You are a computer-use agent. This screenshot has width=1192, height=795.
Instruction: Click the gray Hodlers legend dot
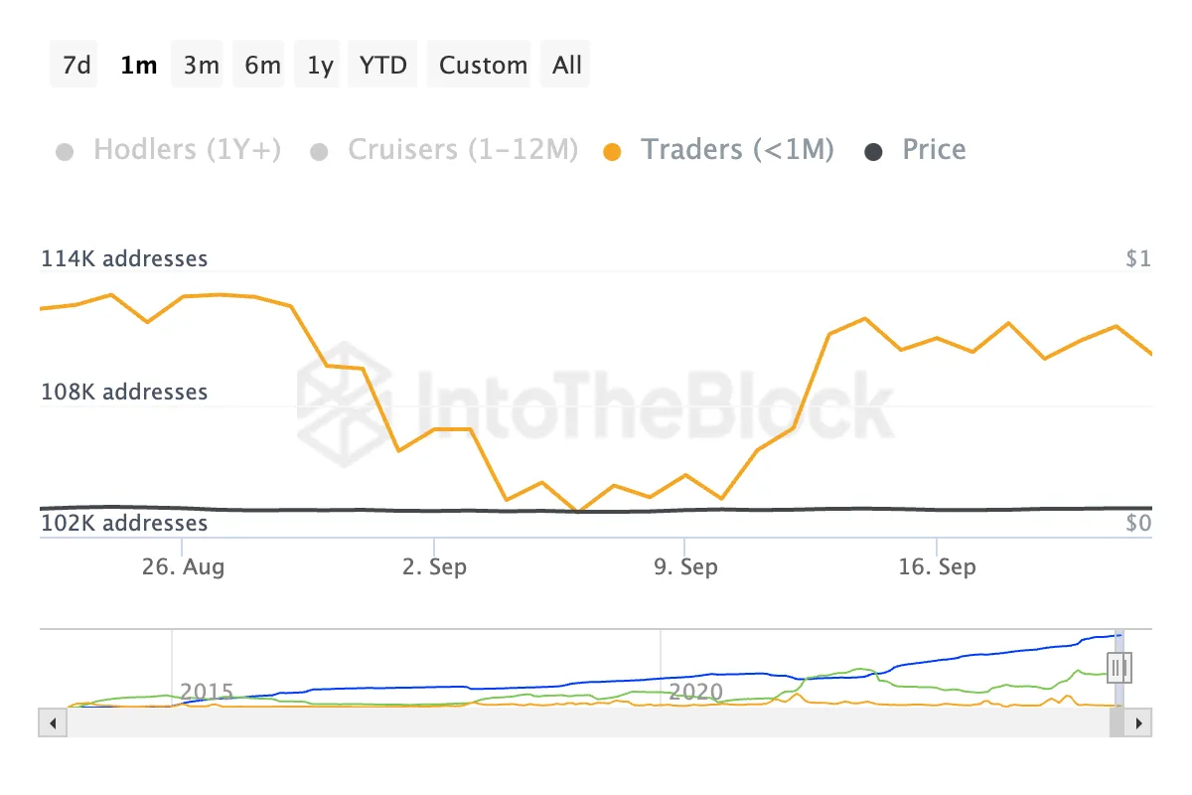point(66,152)
